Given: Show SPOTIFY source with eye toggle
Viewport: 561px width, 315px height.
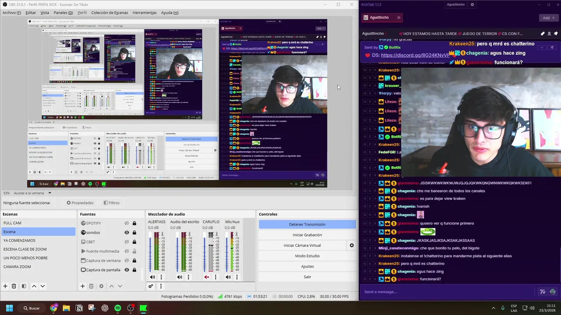Looking at the screenshot, I should click(x=127, y=223).
